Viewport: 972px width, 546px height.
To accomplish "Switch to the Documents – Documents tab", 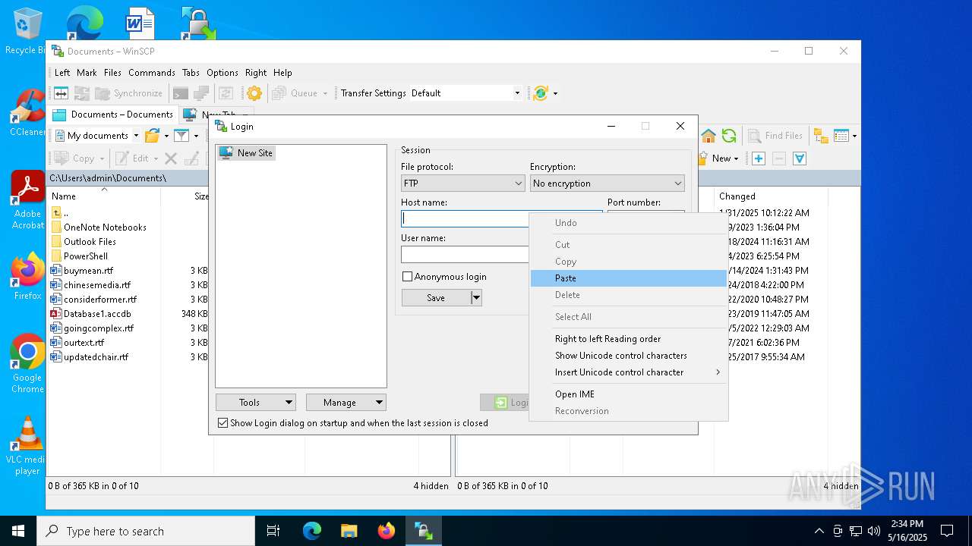I will click(x=113, y=115).
